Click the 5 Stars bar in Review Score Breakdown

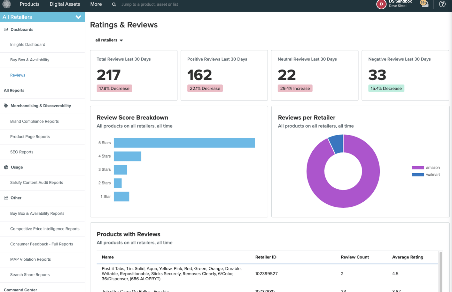click(x=184, y=143)
